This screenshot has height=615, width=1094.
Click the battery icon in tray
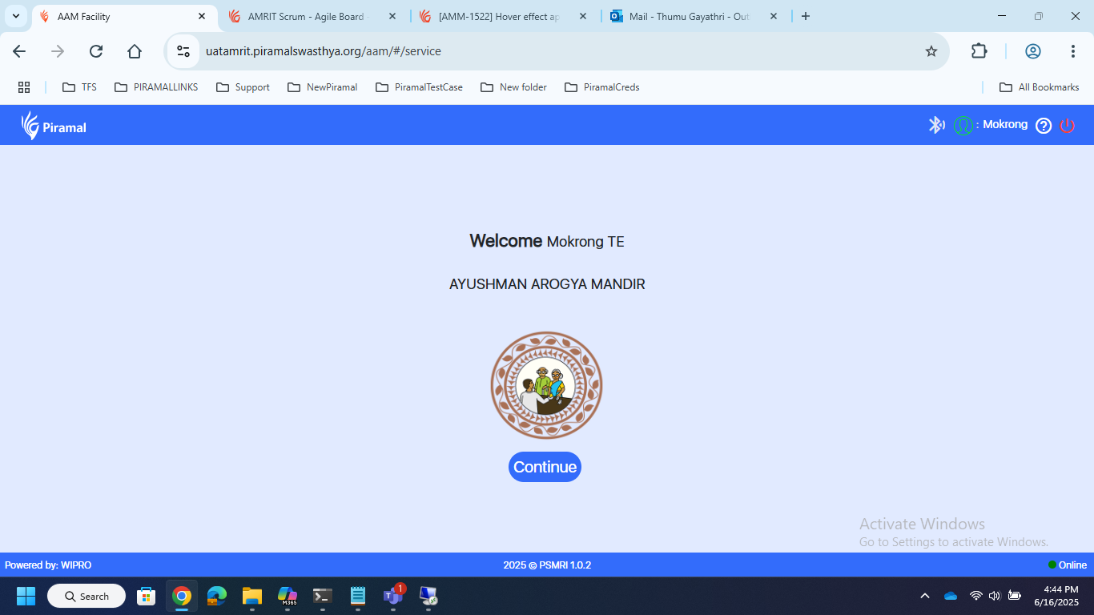(1015, 596)
